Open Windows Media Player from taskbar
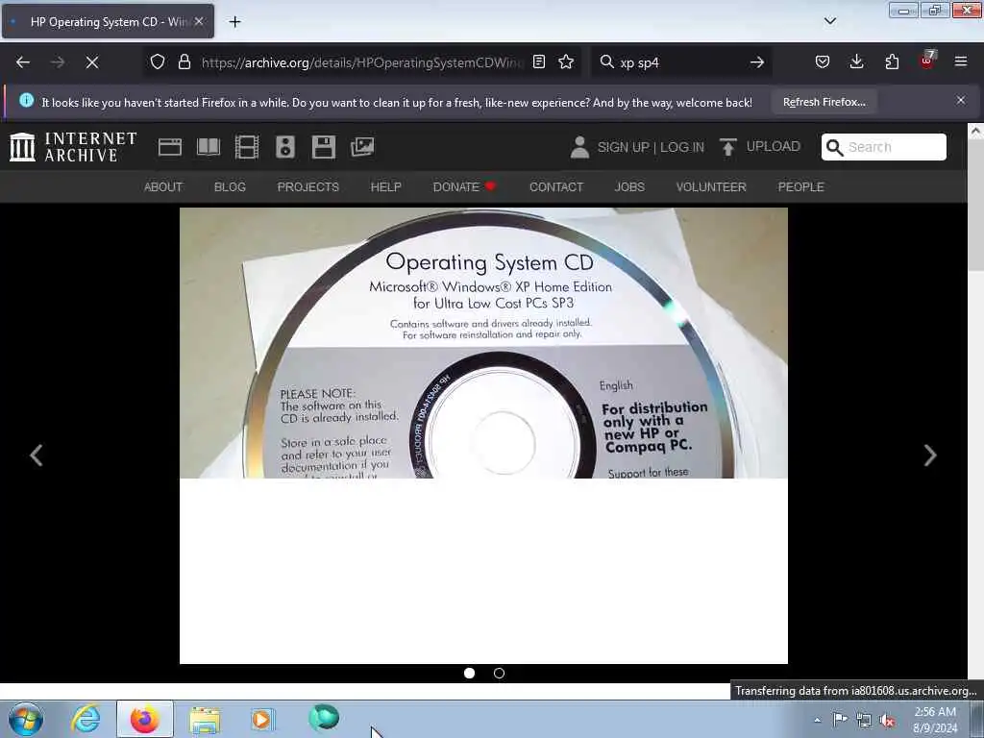This screenshot has height=738, width=984. point(262,719)
